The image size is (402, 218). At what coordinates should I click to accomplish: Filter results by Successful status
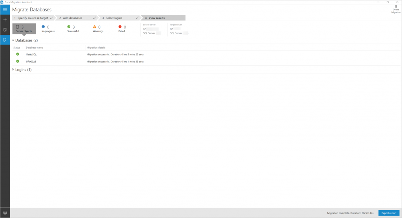(73, 29)
